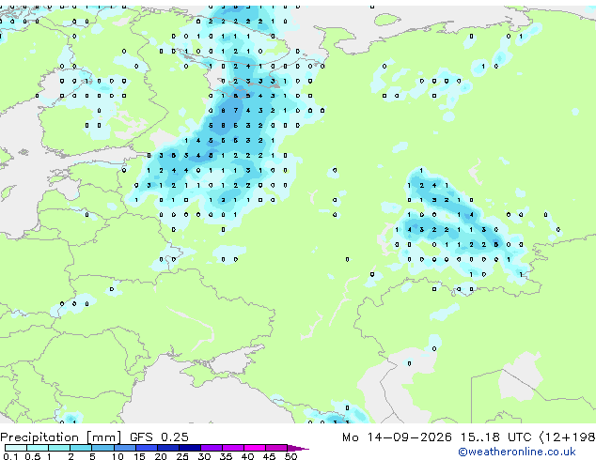The image size is (596, 460).
Task: Click the 7 mm value on map
Action: pyautogui.click(x=236, y=111)
